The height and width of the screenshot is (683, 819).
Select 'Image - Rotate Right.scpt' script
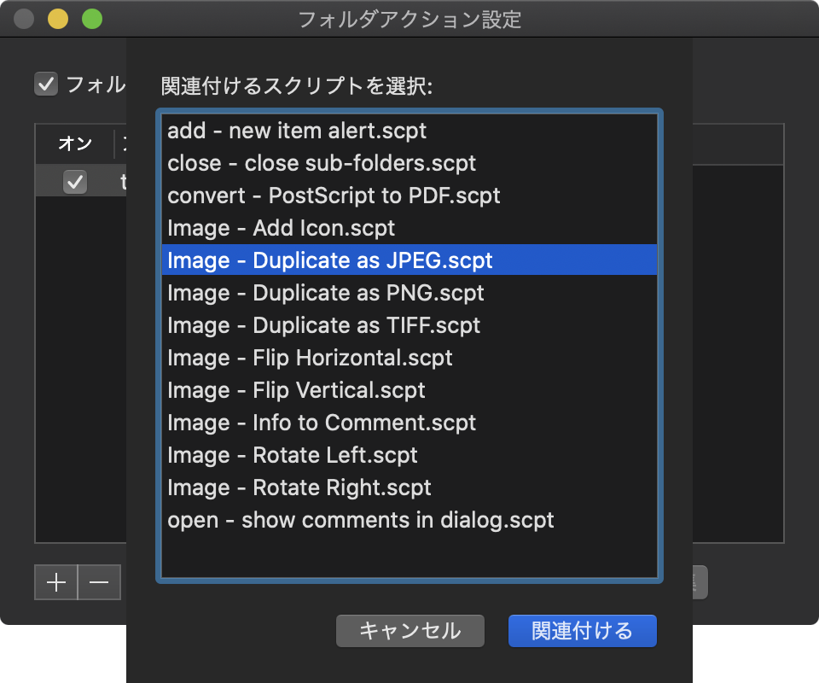[x=299, y=487]
